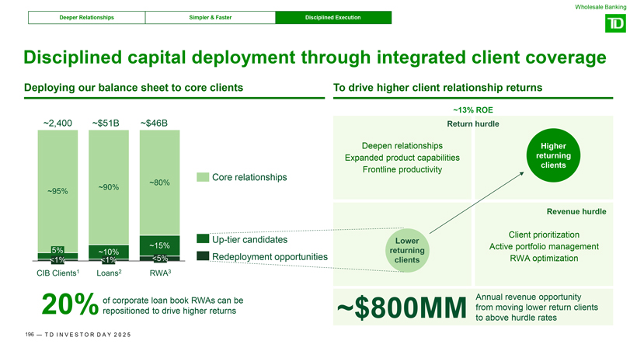Select the Disciplined Execution tab
This screenshot has width=637, height=358.
(332, 17)
